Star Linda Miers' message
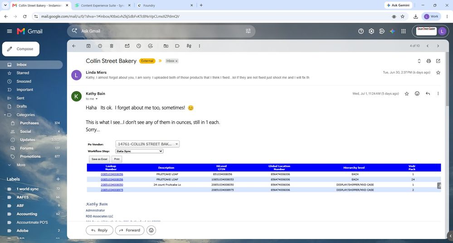The width and height of the screenshot is (453, 243). (438, 73)
